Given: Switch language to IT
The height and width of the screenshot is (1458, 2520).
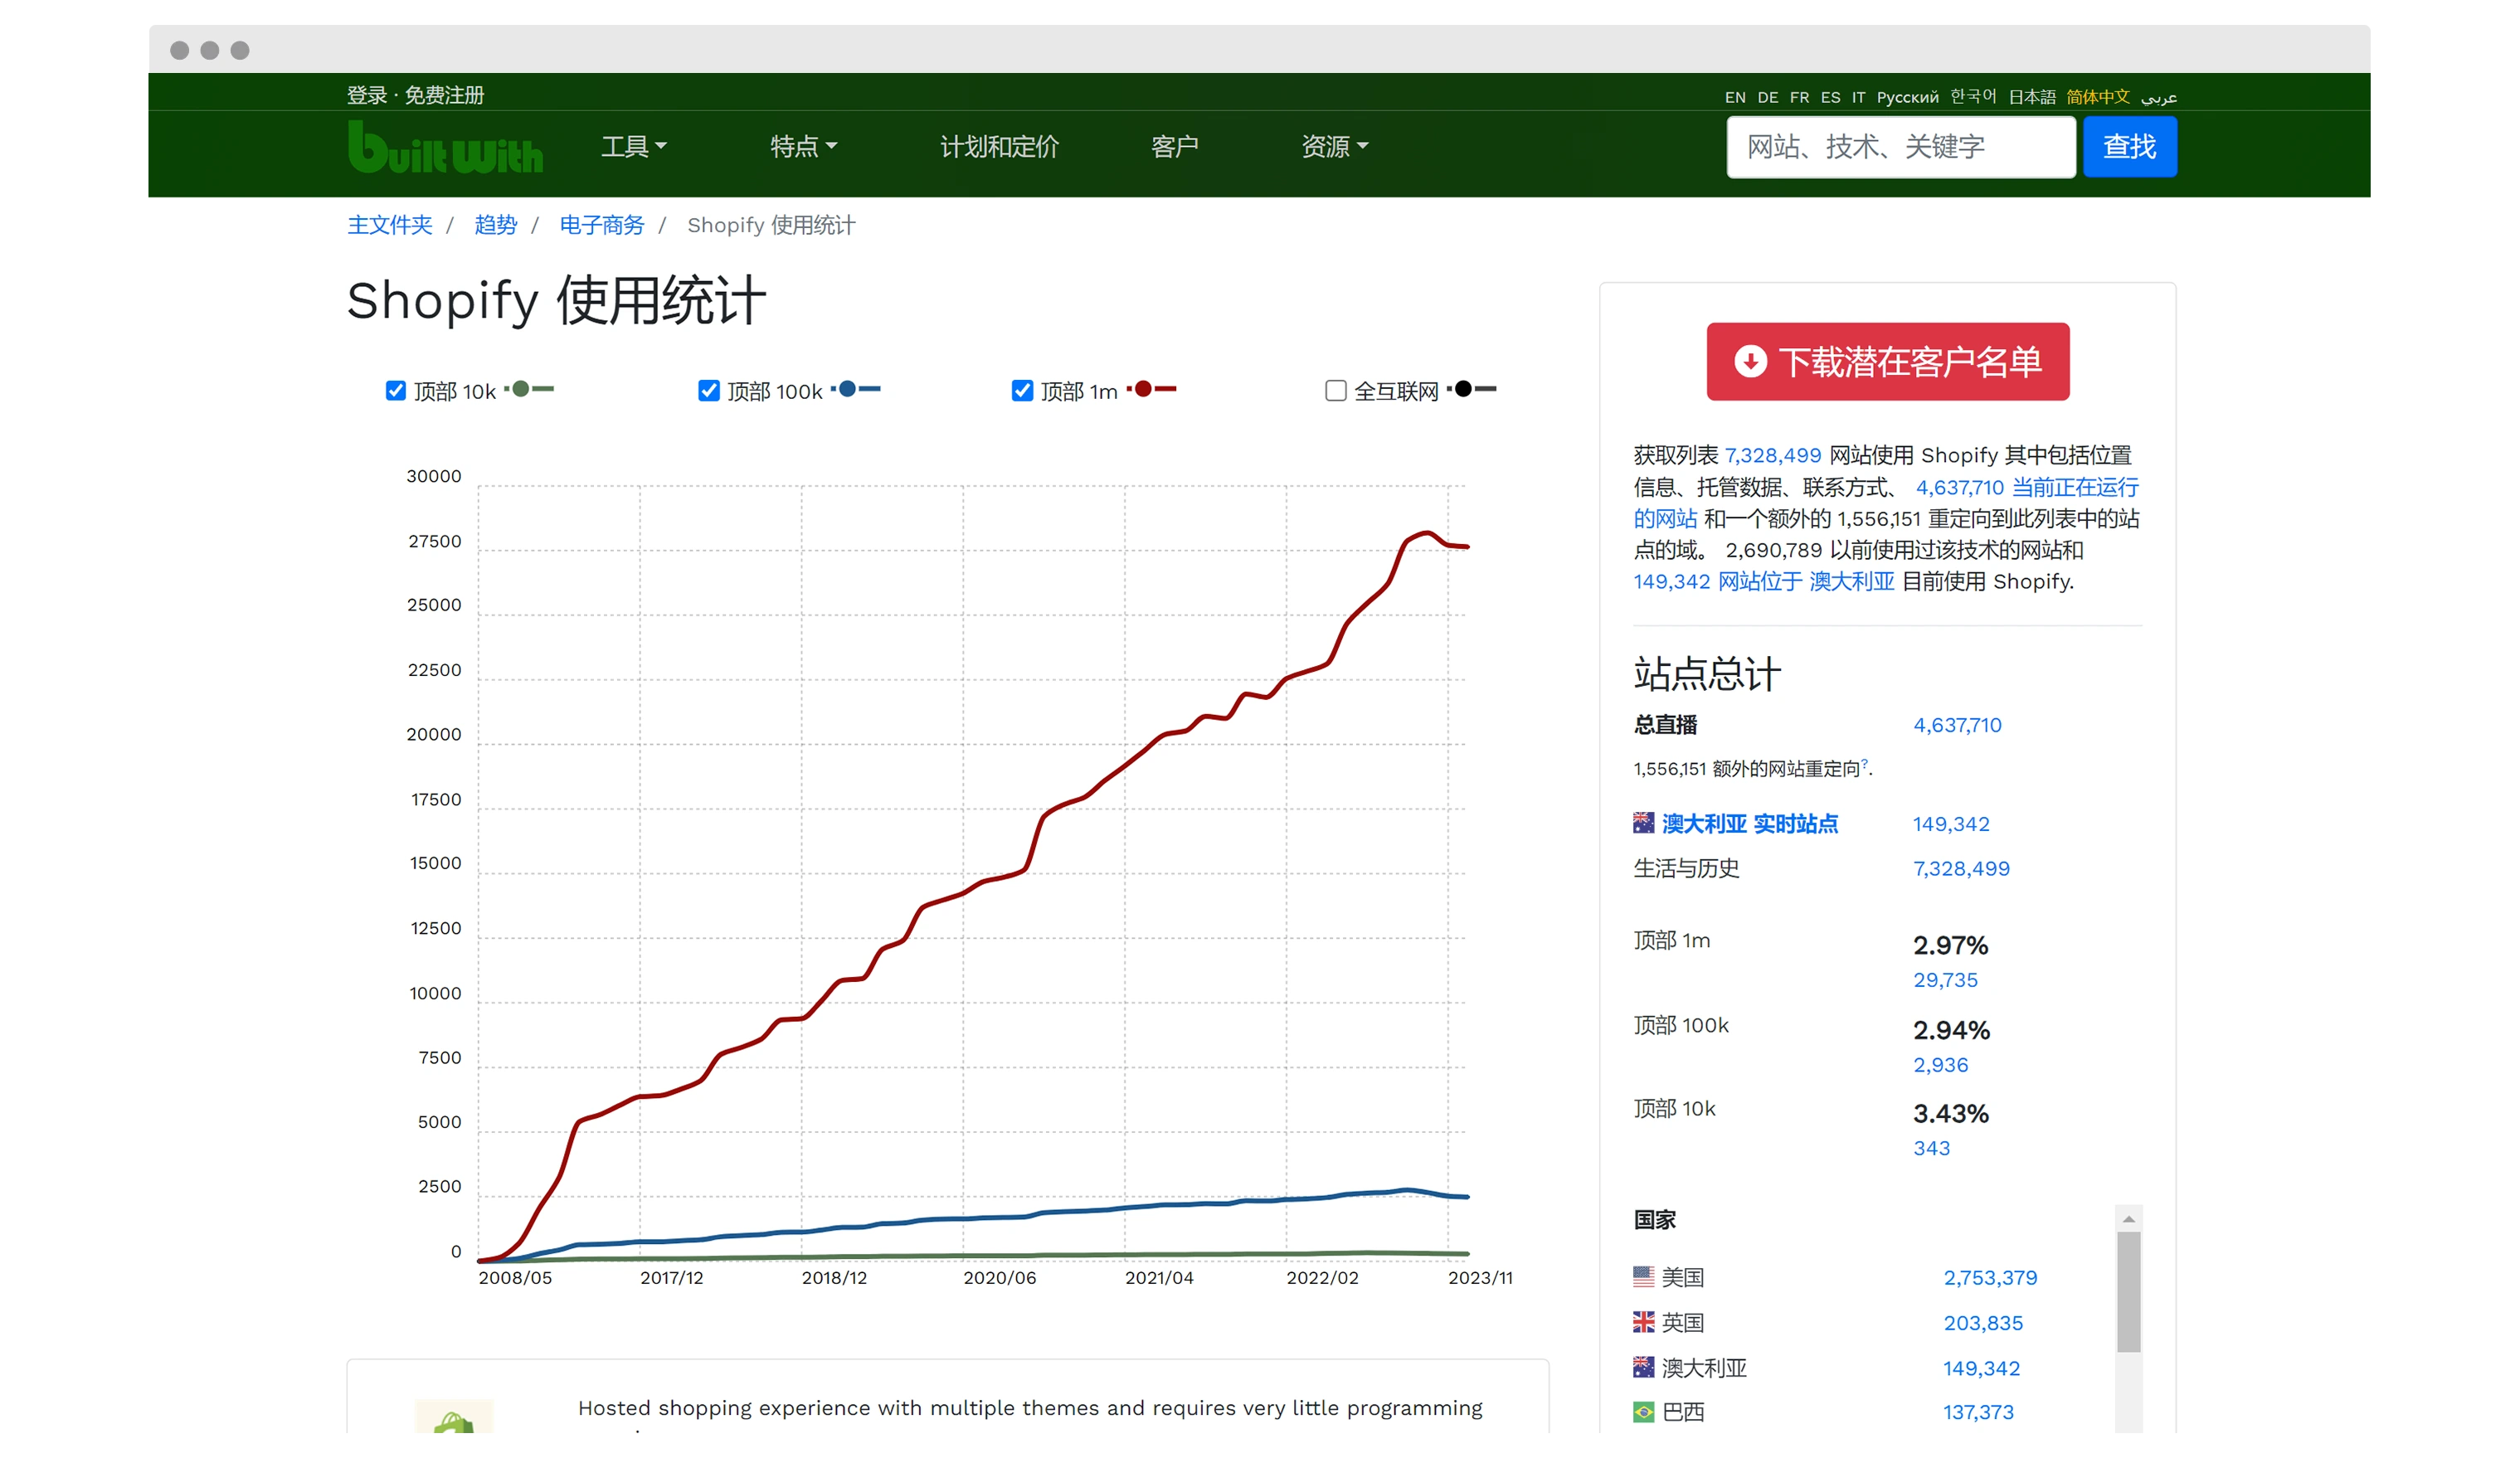Looking at the screenshot, I should tap(1858, 97).
